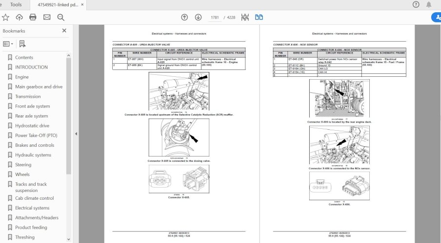Open the Steering bookmark
The width and height of the screenshot is (441, 243).
click(x=23, y=165)
